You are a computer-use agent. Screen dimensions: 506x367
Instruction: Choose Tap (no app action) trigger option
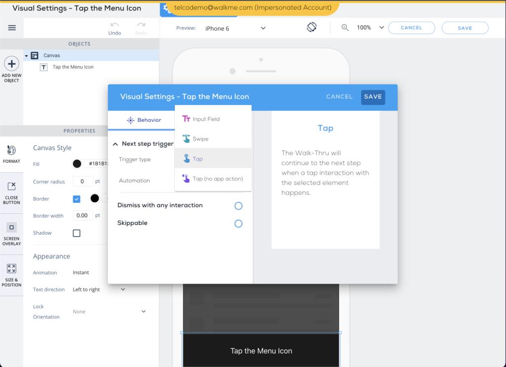(x=217, y=179)
